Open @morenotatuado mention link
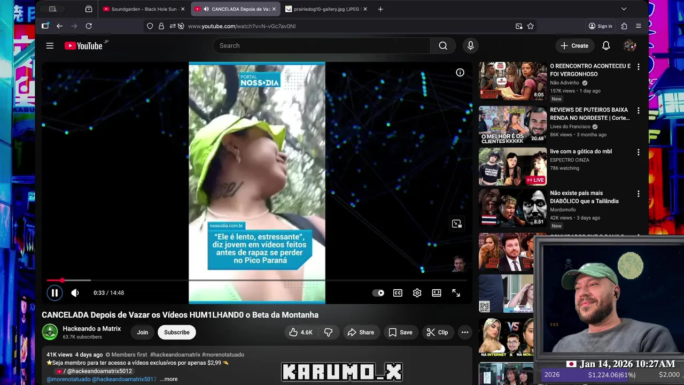Image resolution: width=684 pixels, height=385 pixels. pyautogui.click(x=68, y=379)
